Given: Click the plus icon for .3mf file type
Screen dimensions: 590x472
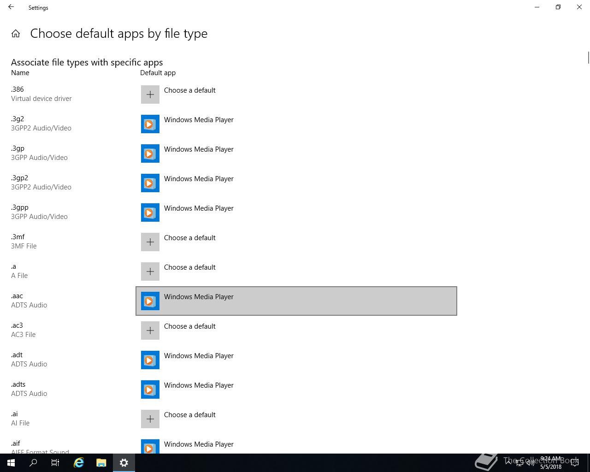Looking at the screenshot, I should point(150,242).
